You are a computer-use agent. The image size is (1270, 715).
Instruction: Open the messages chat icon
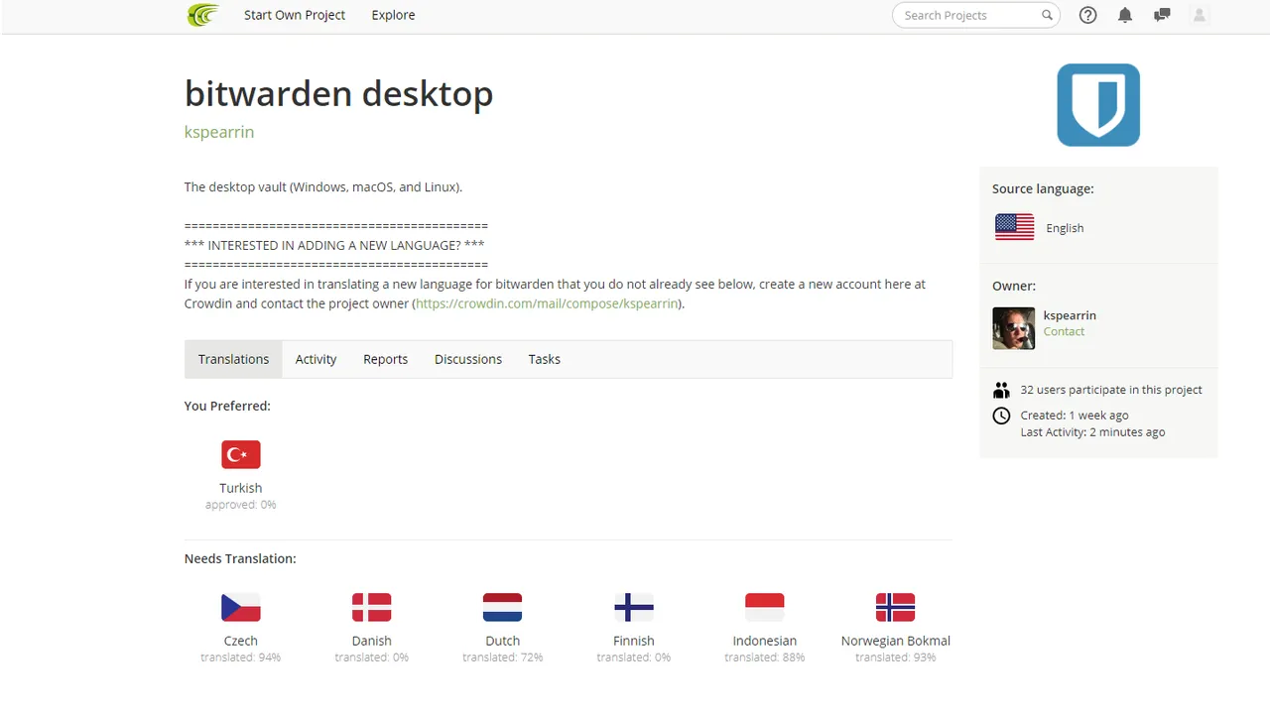click(1162, 15)
